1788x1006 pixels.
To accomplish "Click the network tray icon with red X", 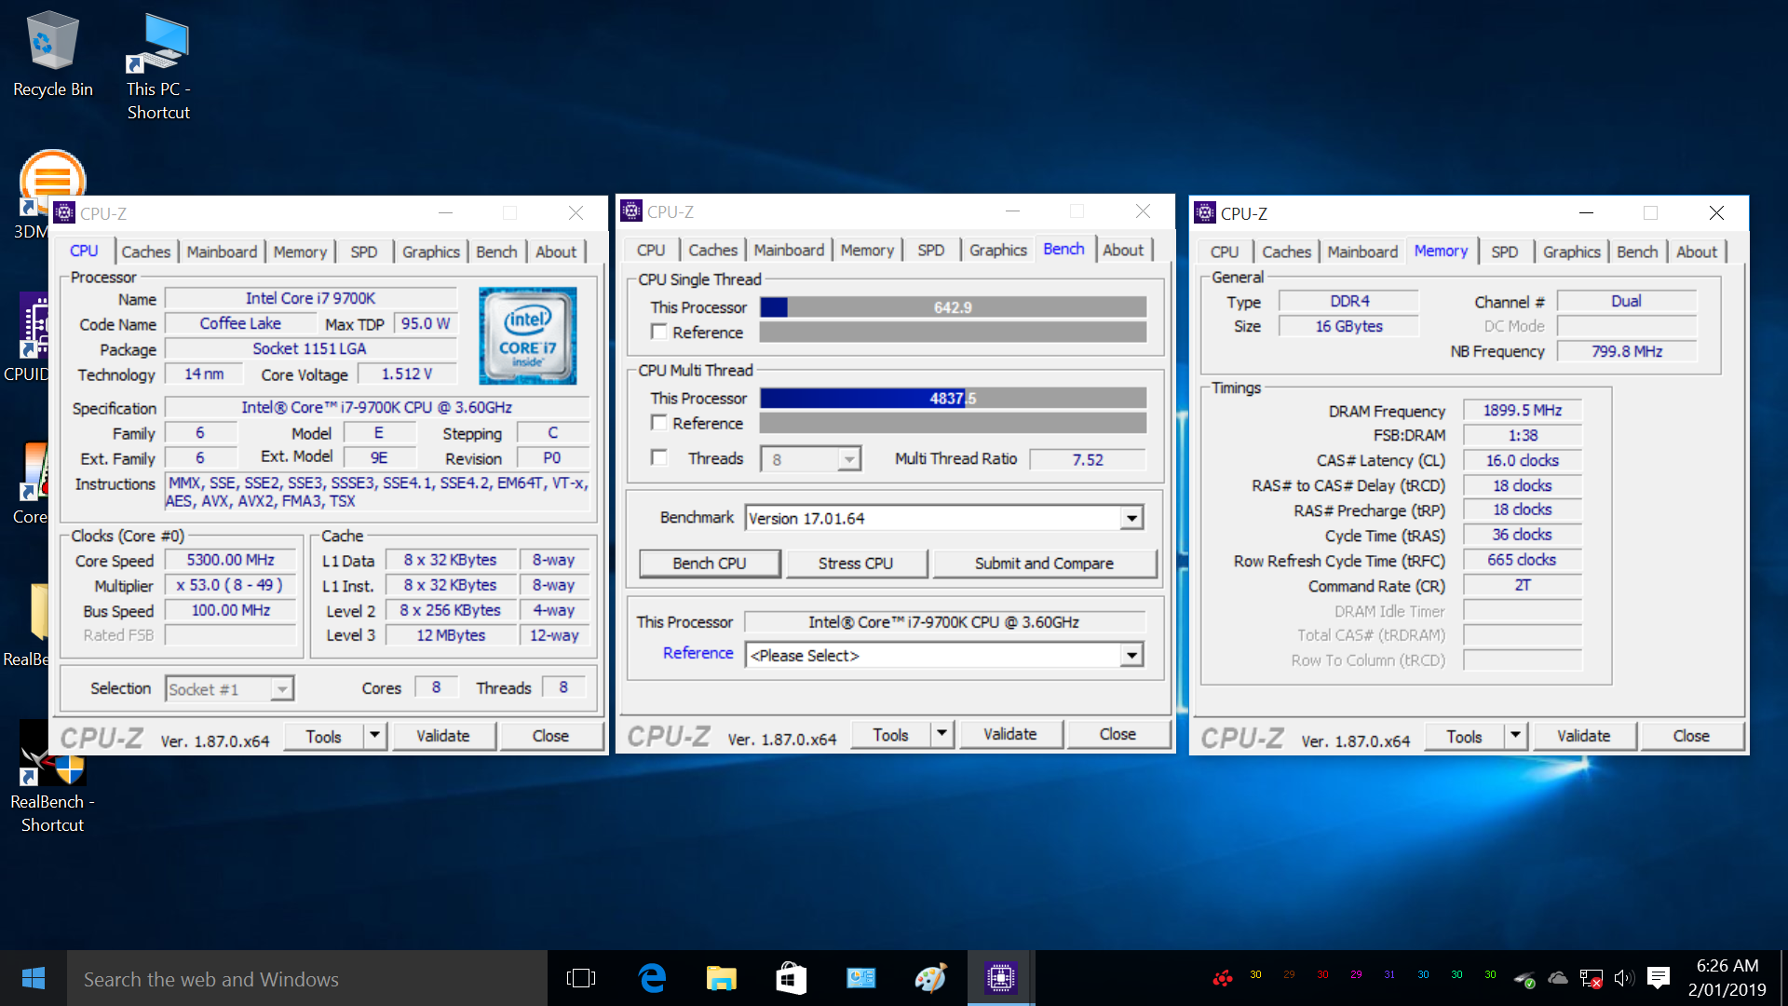I will tap(1591, 978).
